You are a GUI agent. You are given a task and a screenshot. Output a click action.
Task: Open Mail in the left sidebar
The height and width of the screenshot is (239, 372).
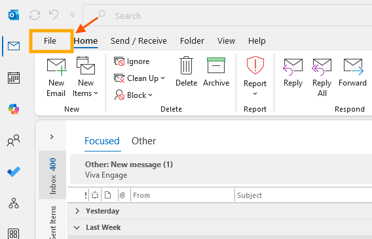point(14,46)
